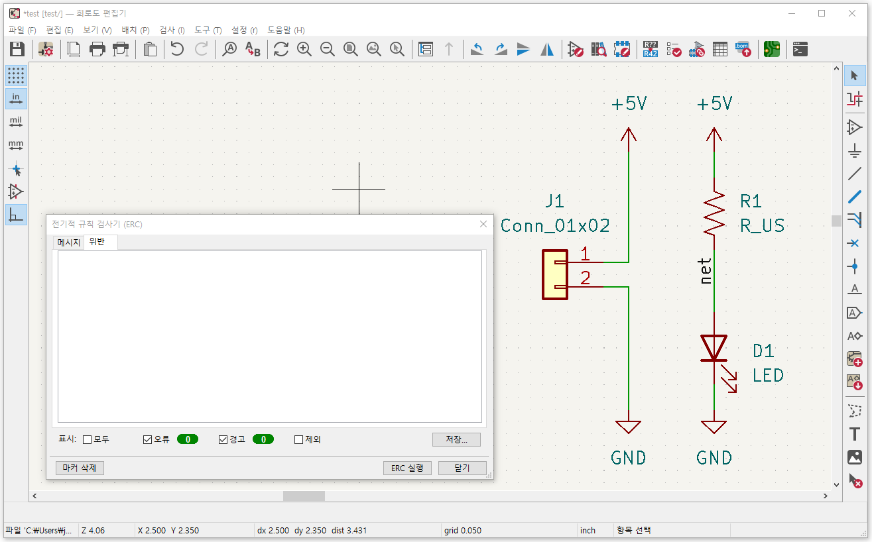Open schematic setup from the toolbar
This screenshot has height=542, width=872.
(x=46, y=49)
